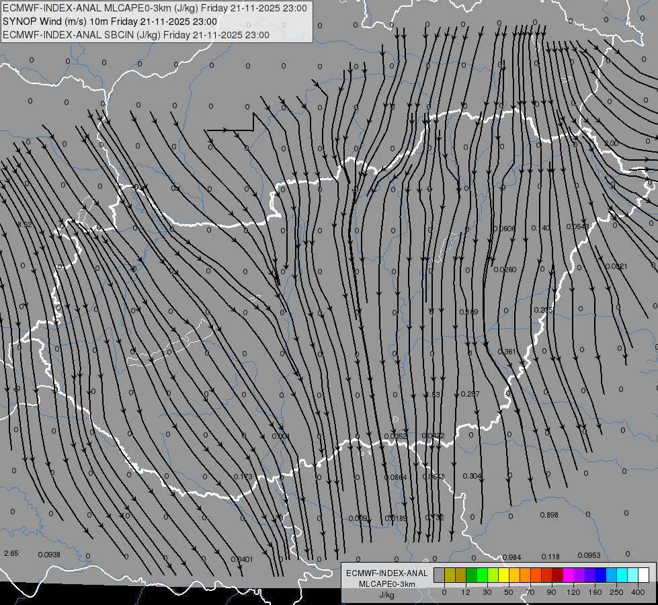Click the map value 0.0953
The height and width of the screenshot is (605, 658).
tap(589, 555)
